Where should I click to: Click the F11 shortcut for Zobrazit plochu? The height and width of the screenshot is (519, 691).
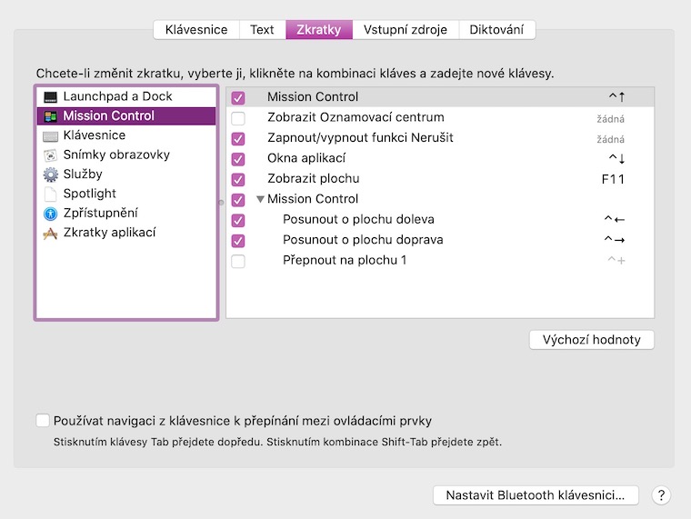[613, 179]
